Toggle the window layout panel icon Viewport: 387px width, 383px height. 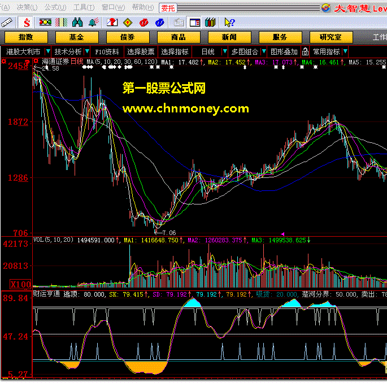click(194, 23)
